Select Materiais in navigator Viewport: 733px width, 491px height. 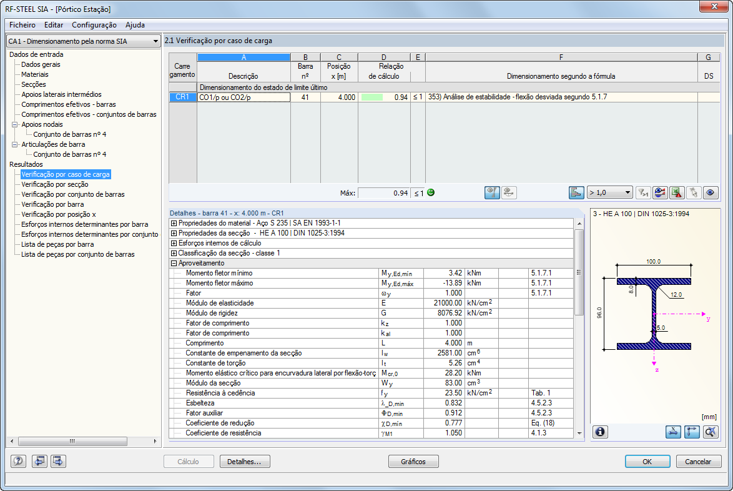coord(34,74)
